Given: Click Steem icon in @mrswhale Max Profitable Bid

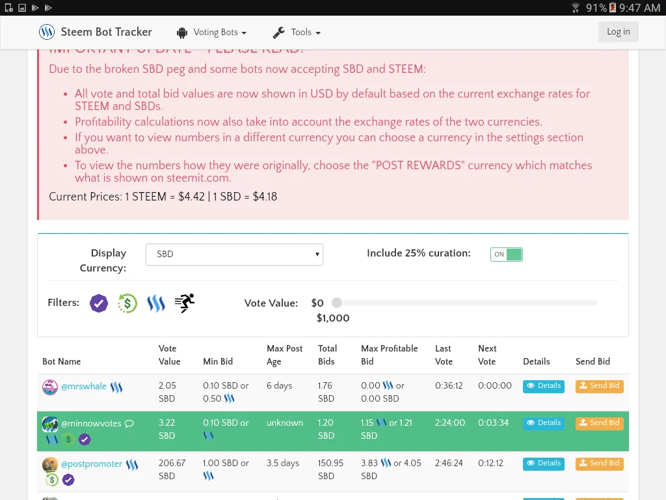Looking at the screenshot, I should (x=388, y=385).
